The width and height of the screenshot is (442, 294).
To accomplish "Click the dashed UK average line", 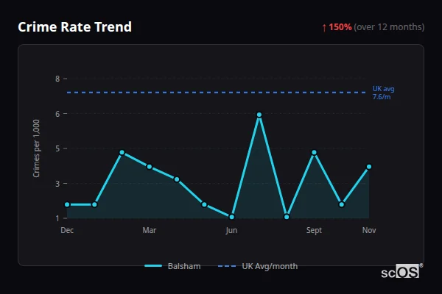I will pos(216,93).
